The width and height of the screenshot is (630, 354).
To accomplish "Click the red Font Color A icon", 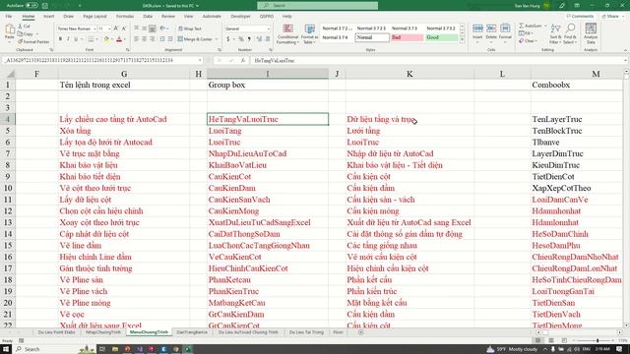I will tap(119, 39).
